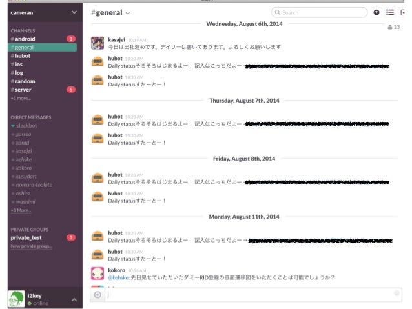The width and height of the screenshot is (412, 309).
Task: Open the help question mark icon
Action: [x=376, y=12]
